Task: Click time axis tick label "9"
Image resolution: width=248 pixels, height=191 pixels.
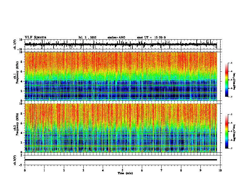Action: pyautogui.click(x=200, y=170)
